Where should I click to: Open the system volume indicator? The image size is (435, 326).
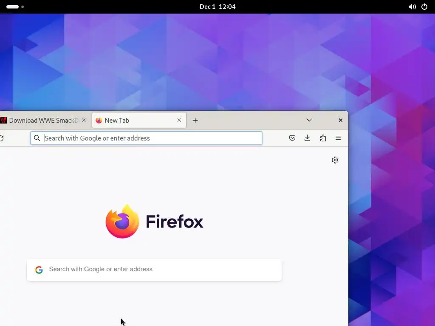click(x=412, y=7)
